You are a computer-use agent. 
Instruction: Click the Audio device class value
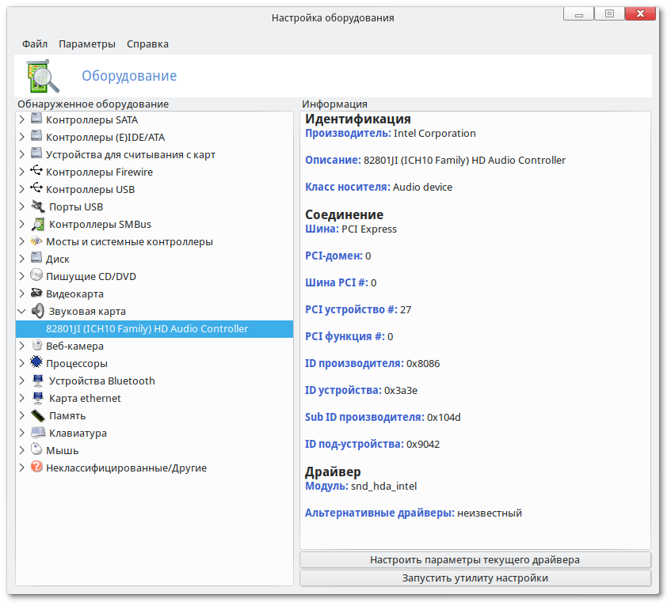[x=422, y=187]
